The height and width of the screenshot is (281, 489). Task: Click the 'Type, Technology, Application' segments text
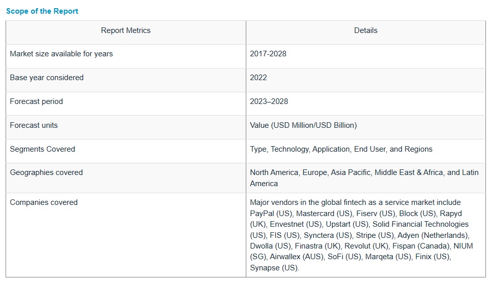pos(300,149)
